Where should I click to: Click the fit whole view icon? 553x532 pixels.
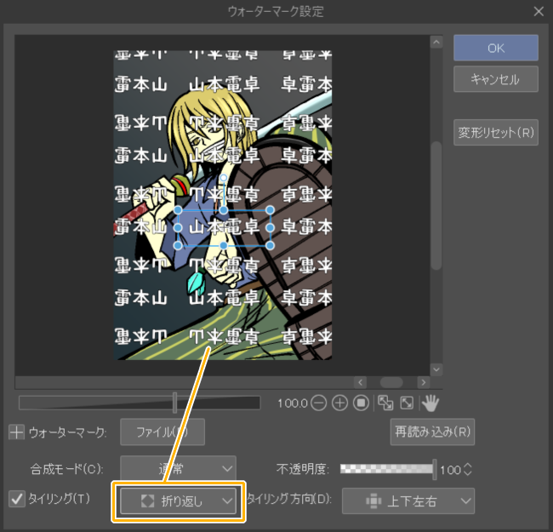pyautogui.click(x=407, y=403)
